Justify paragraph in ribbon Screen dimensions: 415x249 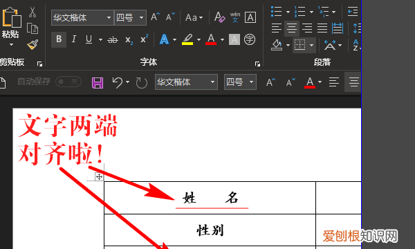(322, 28)
